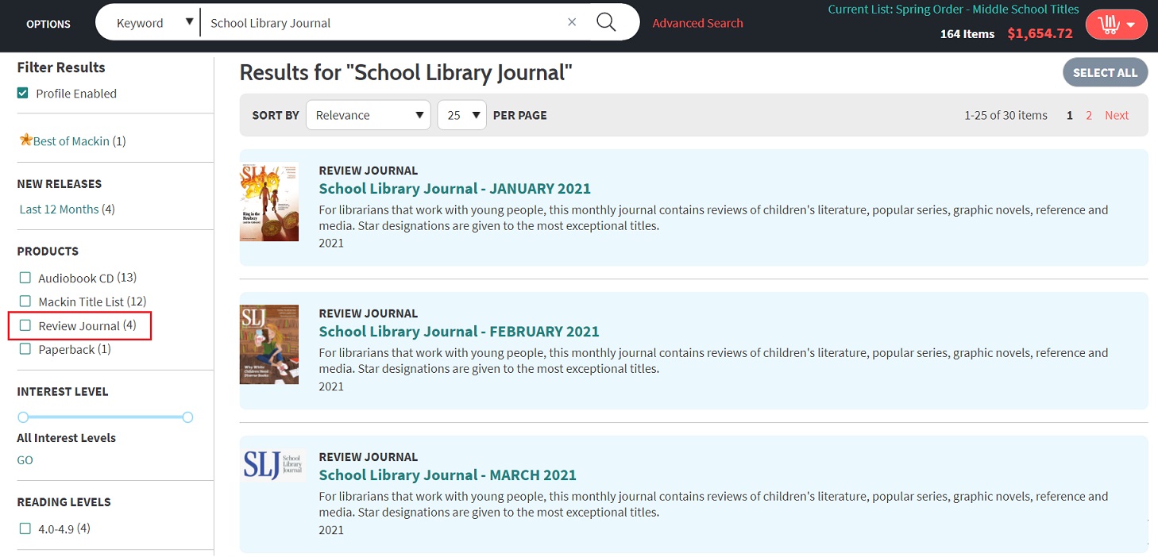
Task: Open the Keyword search type dropdown
Action: pos(154,22)
